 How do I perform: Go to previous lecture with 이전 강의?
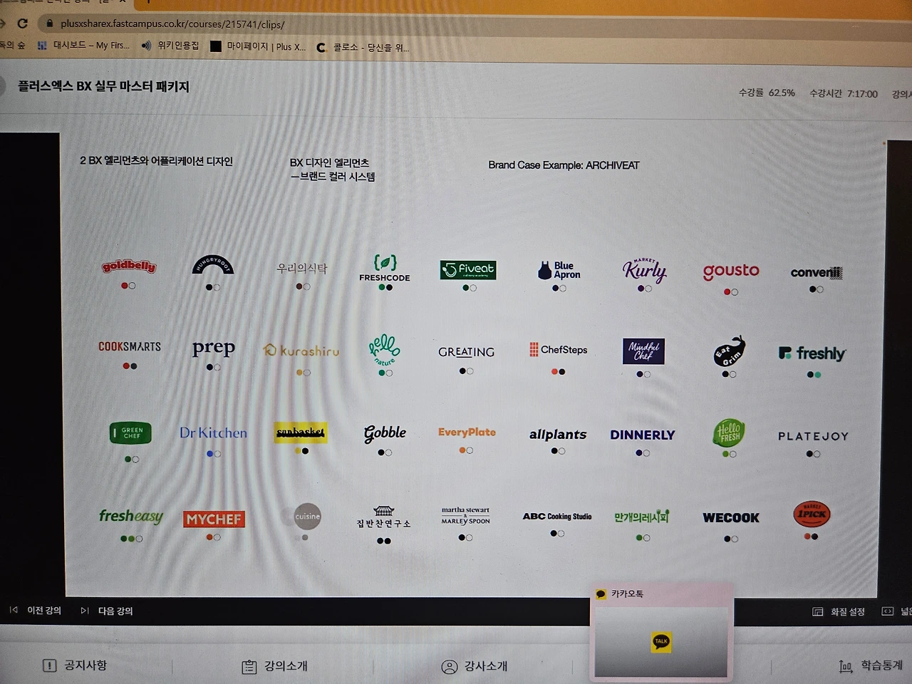point(36,611)
